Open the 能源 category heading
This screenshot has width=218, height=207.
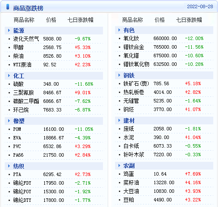pos(19,31)
